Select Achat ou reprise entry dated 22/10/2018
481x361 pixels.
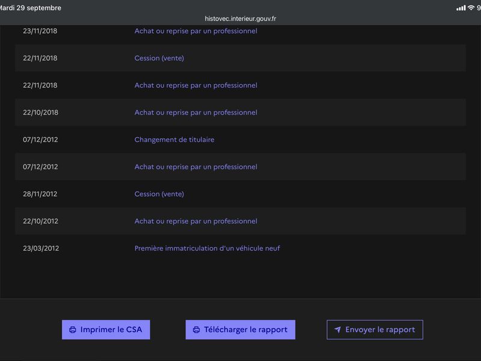click(196, 113)
